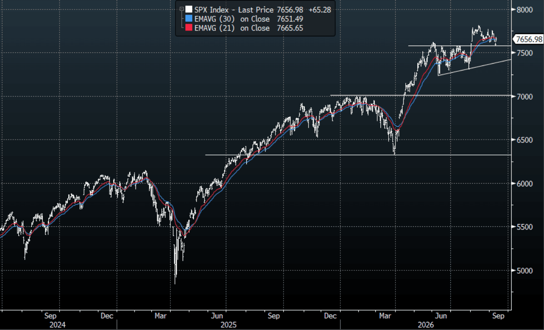
Task: Click the white SPX Index color swatch
Action: coord(189,10)
